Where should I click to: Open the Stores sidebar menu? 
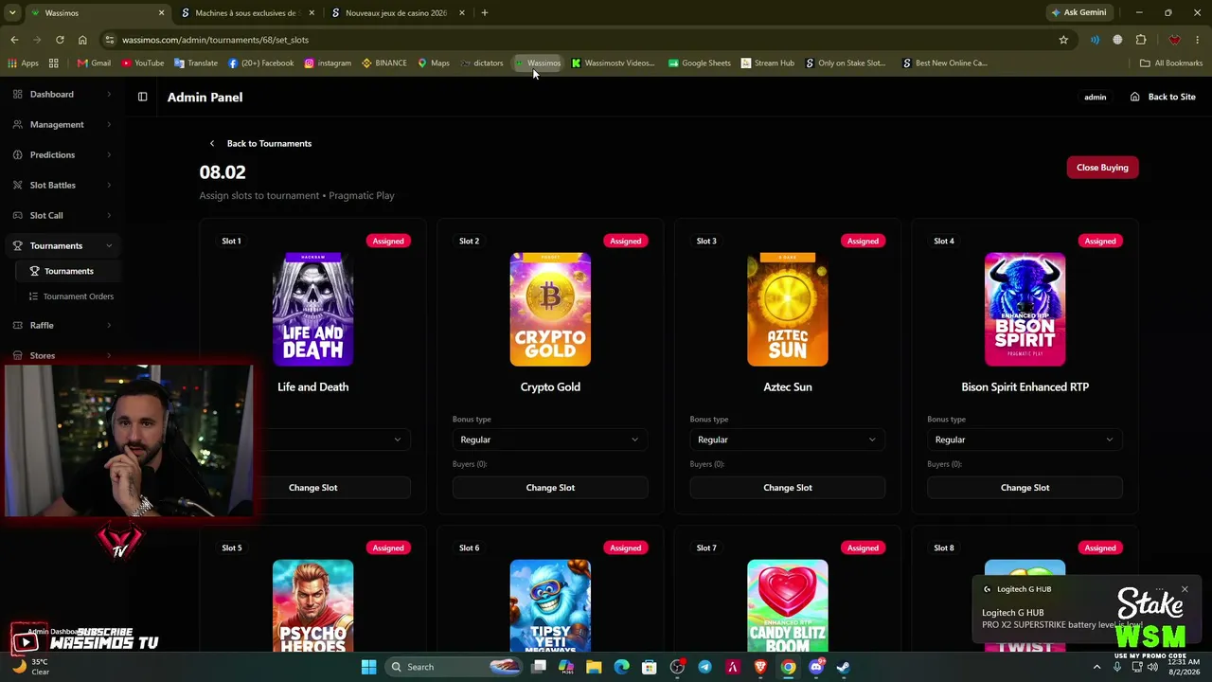[x=62, y=356]
